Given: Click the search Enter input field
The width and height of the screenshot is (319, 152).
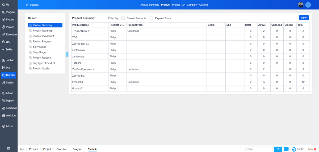Looking at the screenshot, I should point(260,149).
